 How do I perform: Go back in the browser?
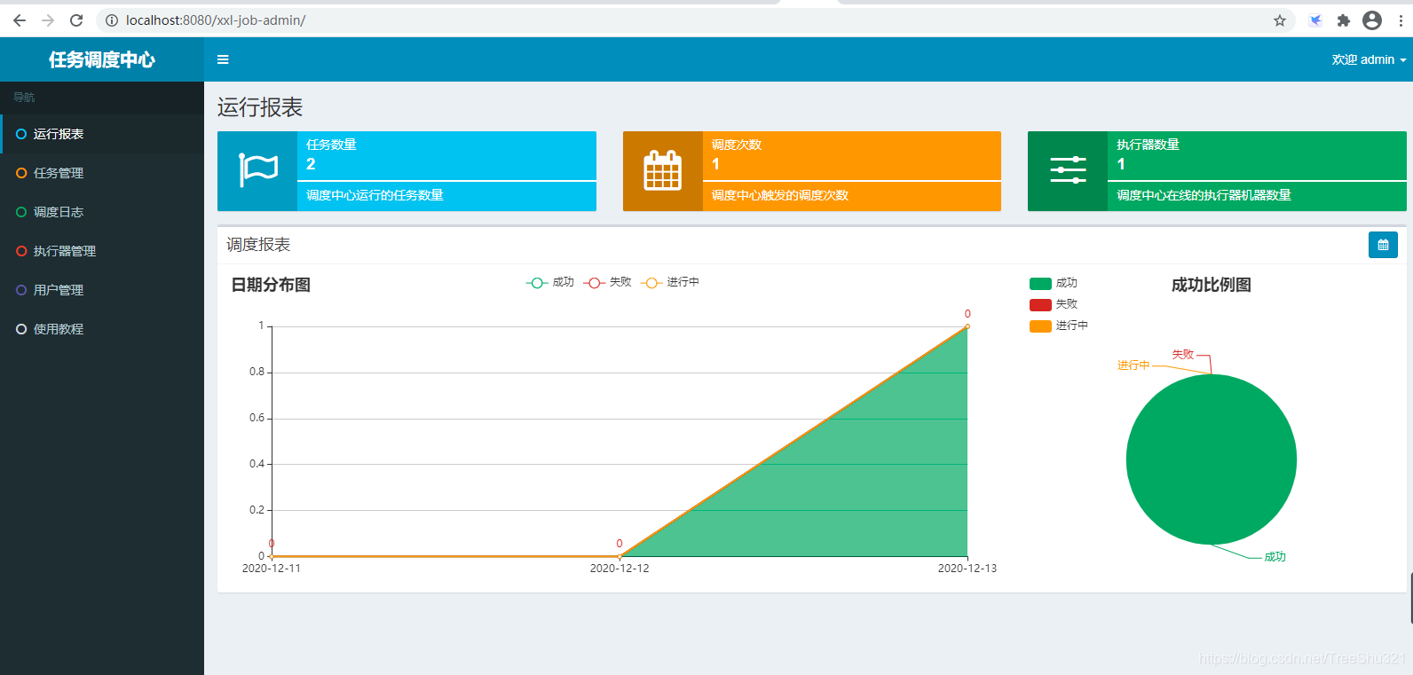point(20,20)
